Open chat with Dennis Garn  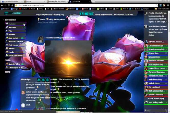pyautogui.click(x=156, y=53)
